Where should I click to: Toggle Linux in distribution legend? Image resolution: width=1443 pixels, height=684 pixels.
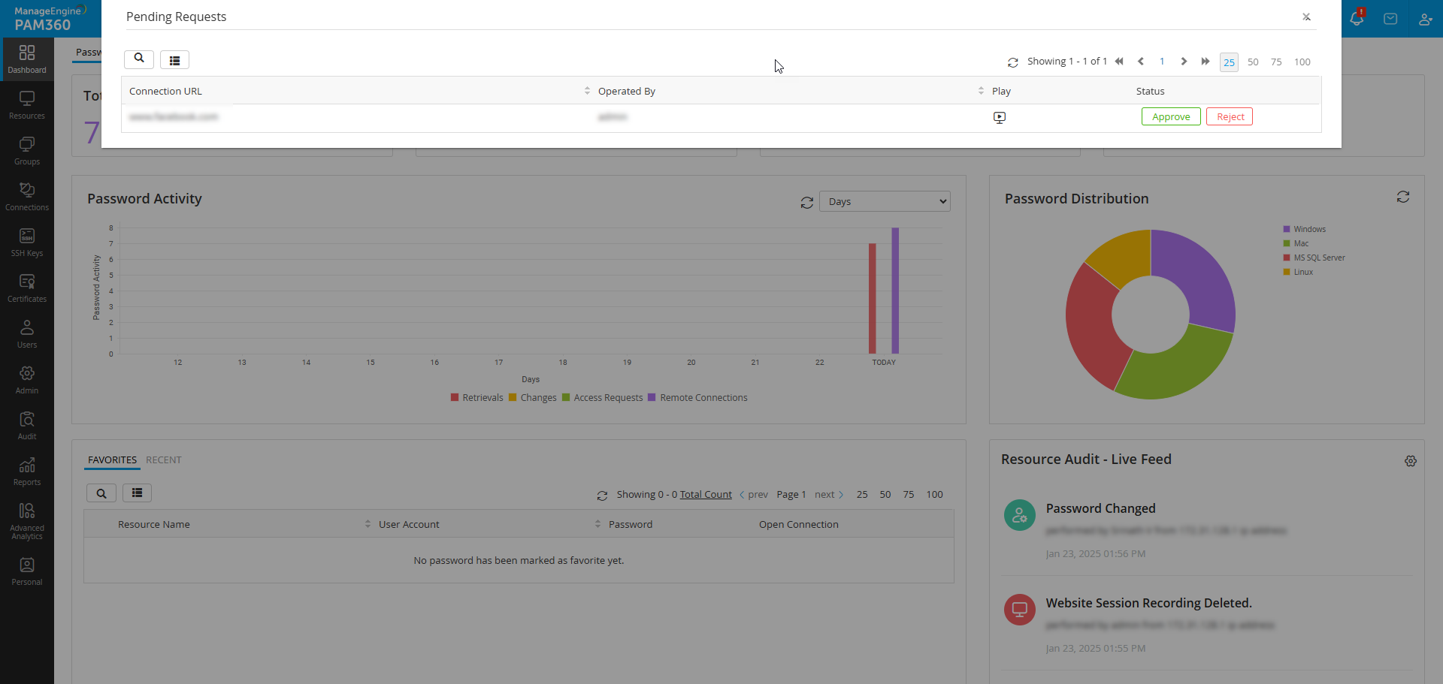(1299, 272)
